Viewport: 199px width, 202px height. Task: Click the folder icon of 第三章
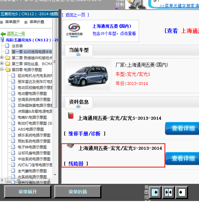coord(8,63)
